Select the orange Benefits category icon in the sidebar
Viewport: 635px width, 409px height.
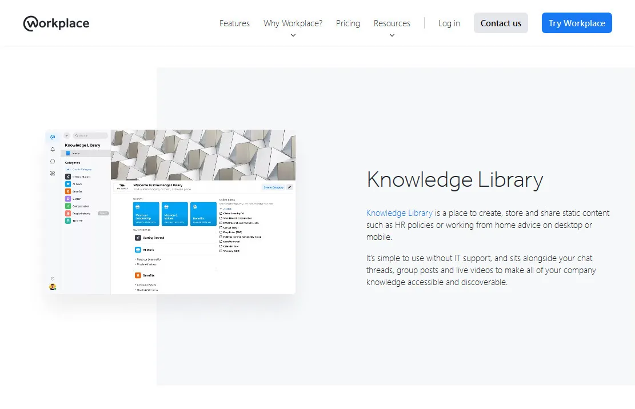68,191
